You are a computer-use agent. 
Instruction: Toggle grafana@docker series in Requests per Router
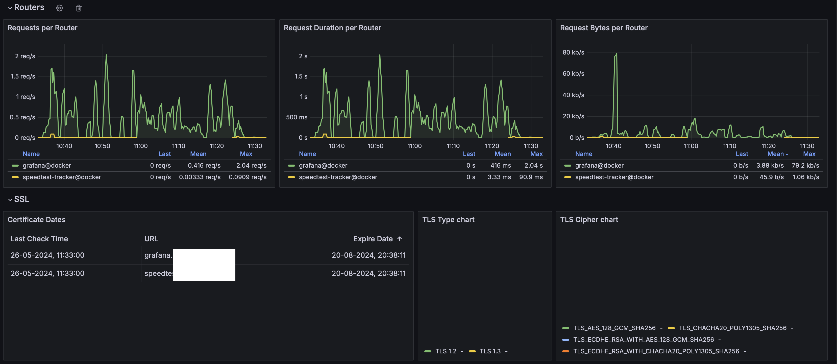pyautogui.click(x=47, y=166)
